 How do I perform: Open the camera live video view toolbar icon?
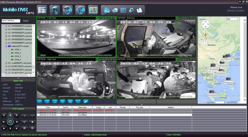(x=55, y=10)
